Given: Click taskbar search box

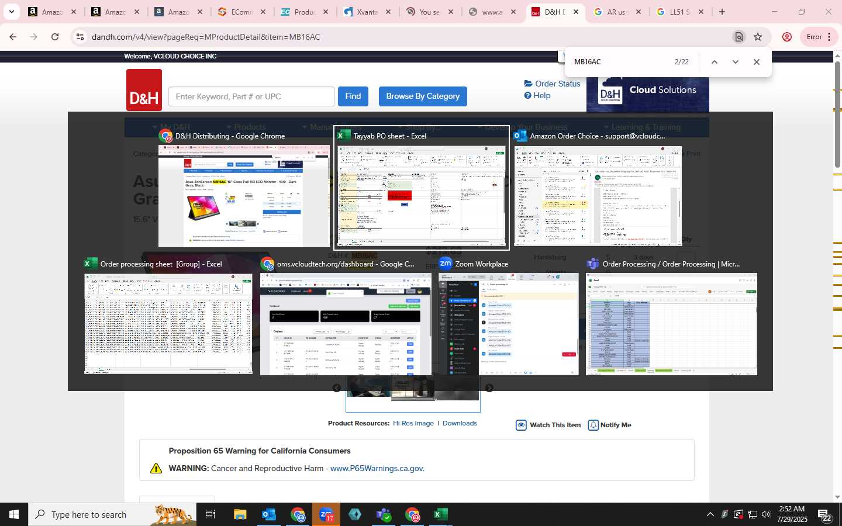Looking at the screenshot, I should [112, 514].
